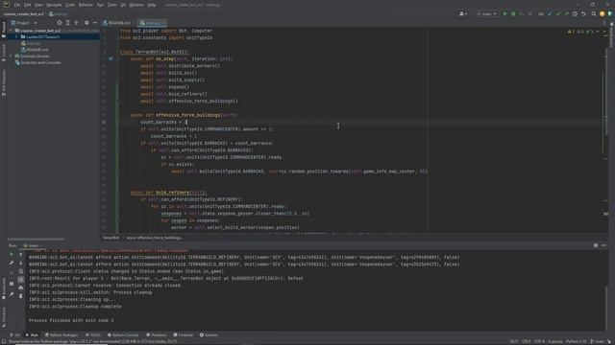The height and width of the screenshot is (345, 615).
Task: Open the Terminal tool window
Action: (184, 335)
